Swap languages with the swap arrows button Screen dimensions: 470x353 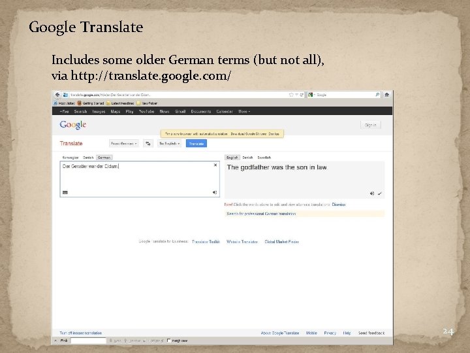pos(148,143)
